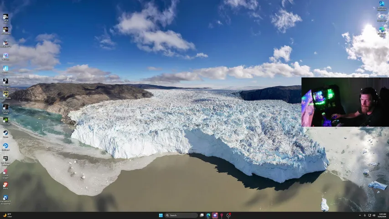Click the taskbar Search box

181,215
